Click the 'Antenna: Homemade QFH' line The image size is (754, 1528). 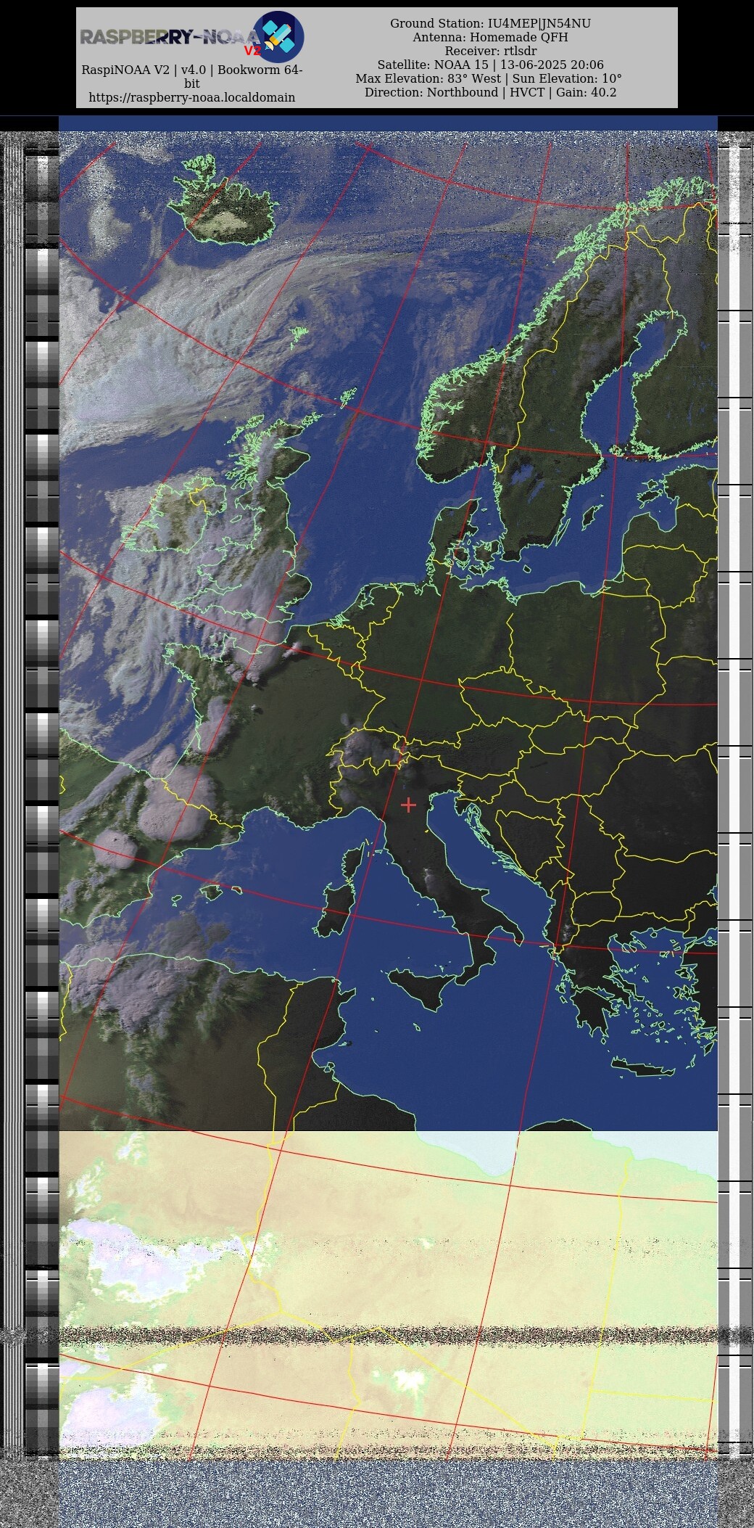coord(490,37)
